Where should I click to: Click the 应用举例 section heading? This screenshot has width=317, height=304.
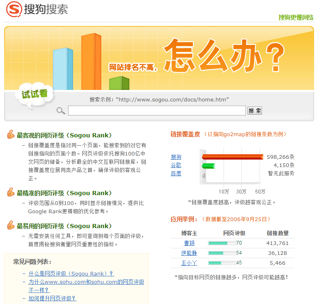tap(184, 219)
